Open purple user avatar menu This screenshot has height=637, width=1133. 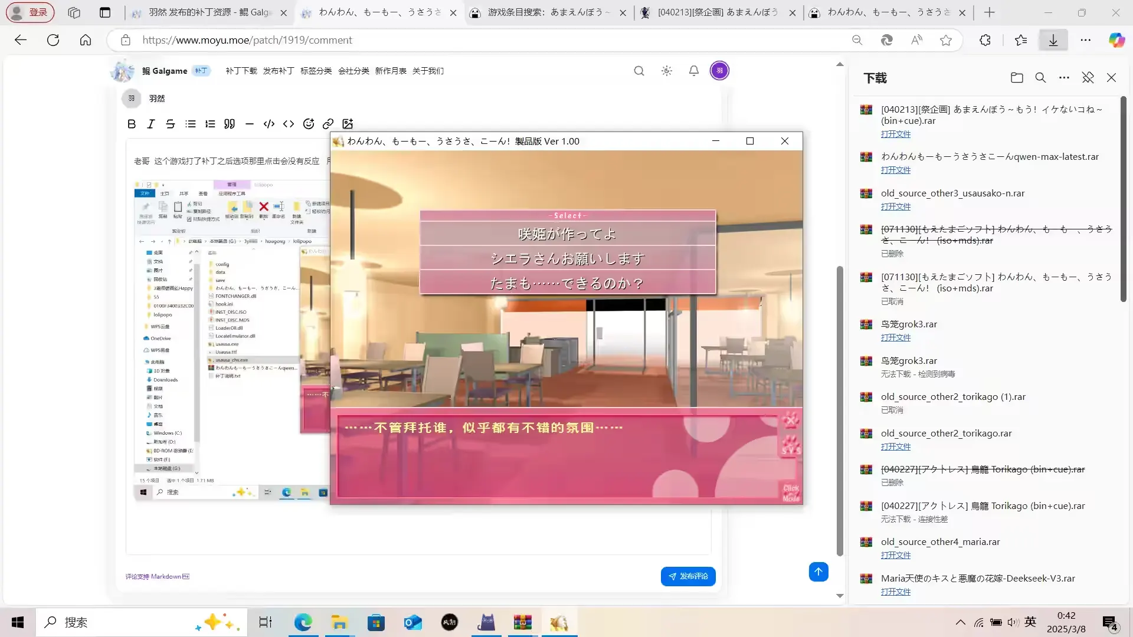click(719, 71)
